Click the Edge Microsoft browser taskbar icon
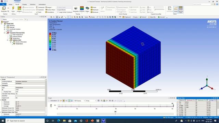 tap(59, 121)
